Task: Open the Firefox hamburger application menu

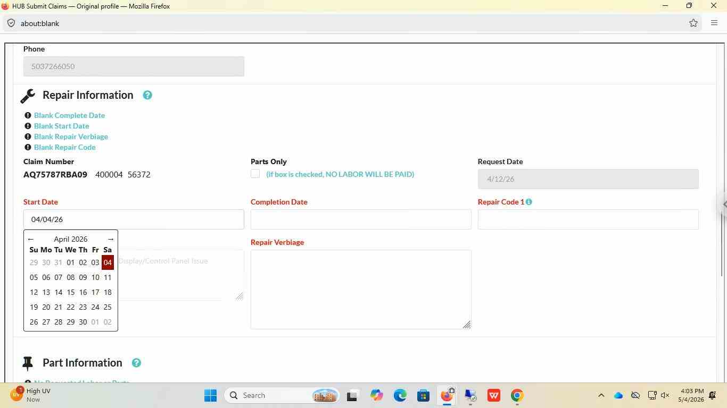Action: tap(714, 23)
